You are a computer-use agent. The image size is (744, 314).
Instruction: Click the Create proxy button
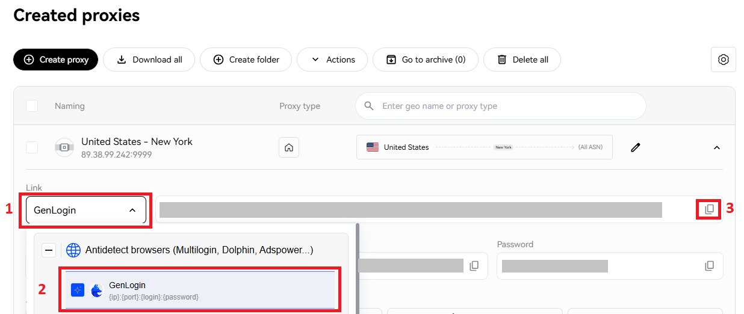[x=55, y=60]
